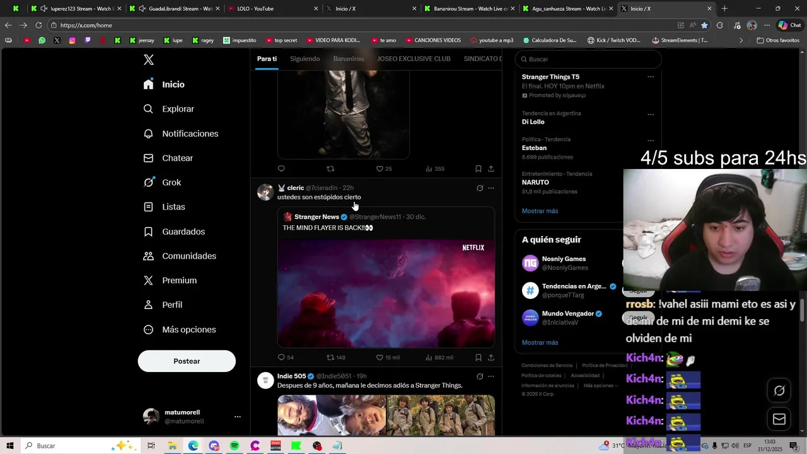Open cleric's profile avatar
The image size is (807, 454).
tap(265, 192)
